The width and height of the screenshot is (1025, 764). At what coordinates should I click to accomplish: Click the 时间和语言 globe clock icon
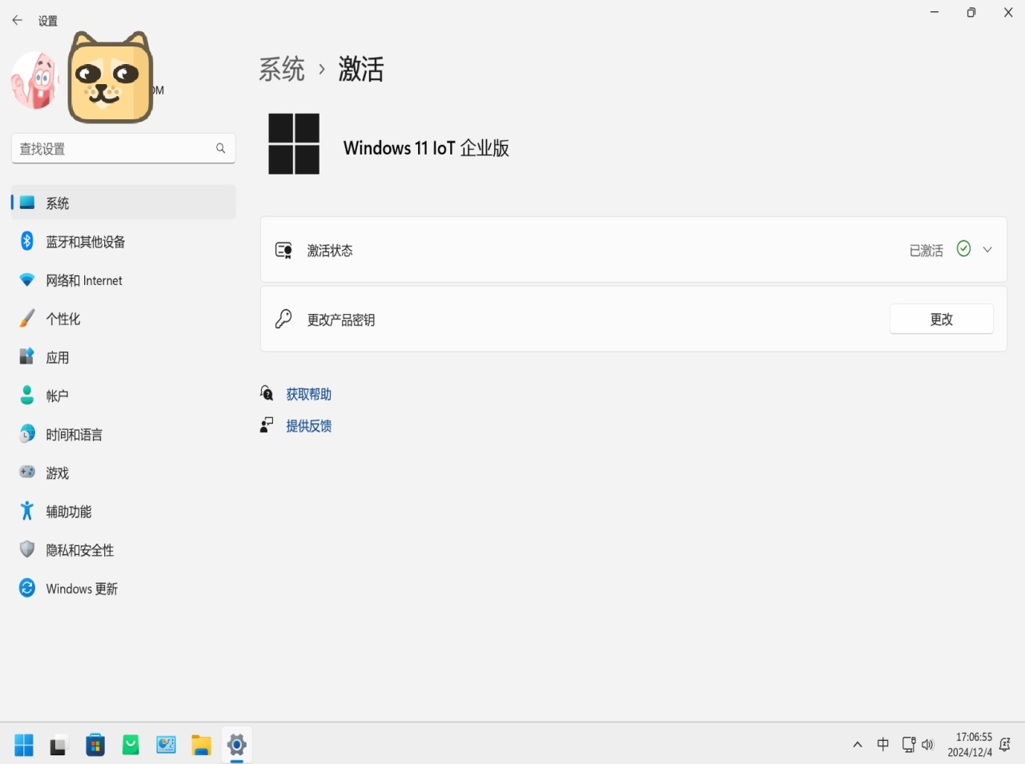[x=27, y=434]
